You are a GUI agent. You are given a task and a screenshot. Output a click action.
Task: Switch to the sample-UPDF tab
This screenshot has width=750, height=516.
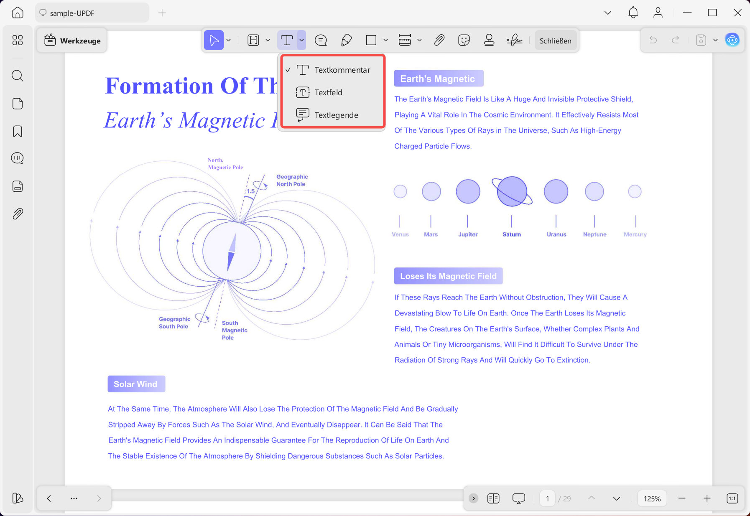pyautogui.click(x=92, y=13)
